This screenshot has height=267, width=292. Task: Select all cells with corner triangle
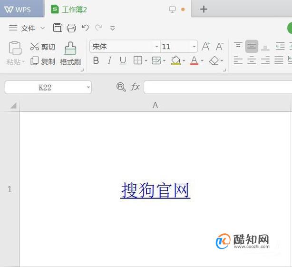(13, 106)
